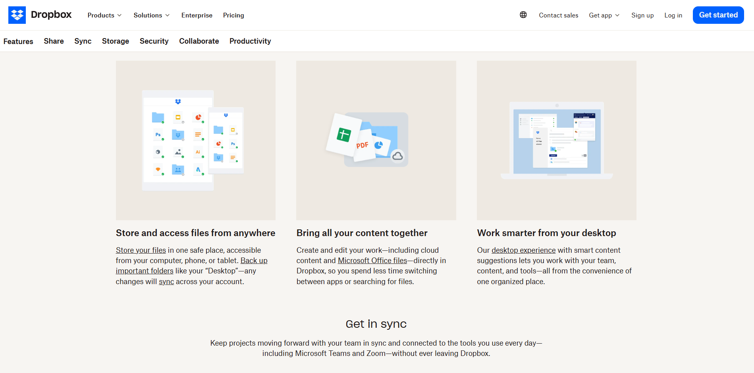Click 'Bring all your content together' heading
The width and height of the screenshot is (754, 373).
(362, 233)
